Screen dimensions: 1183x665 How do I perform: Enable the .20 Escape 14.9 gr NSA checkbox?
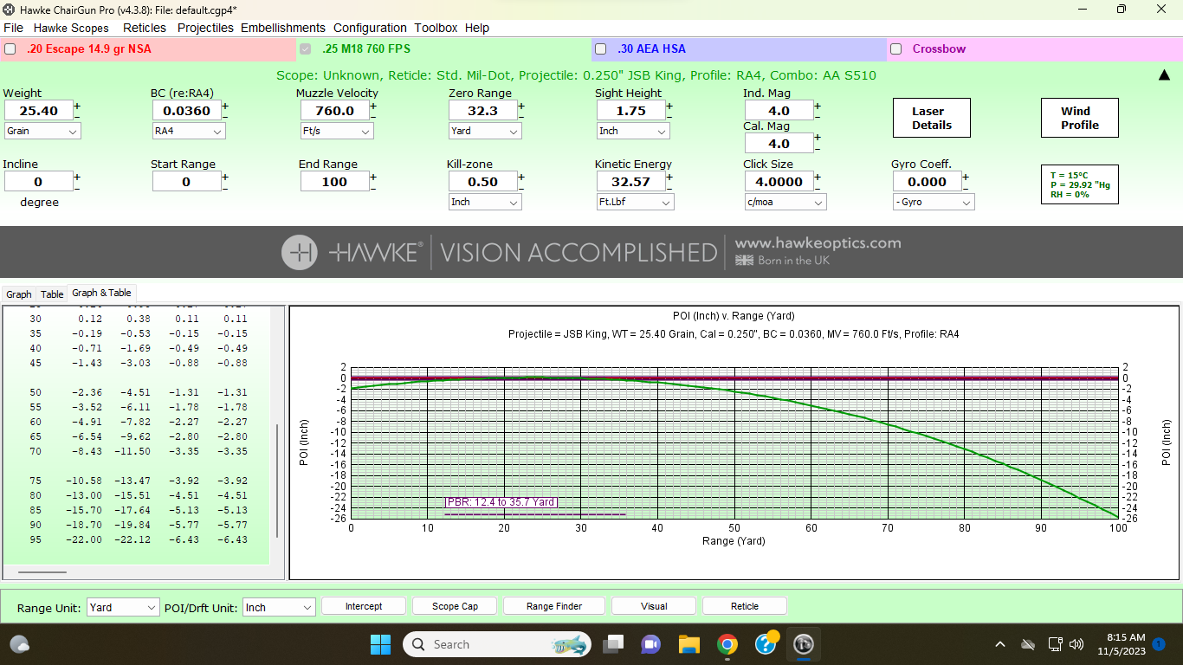10,49
